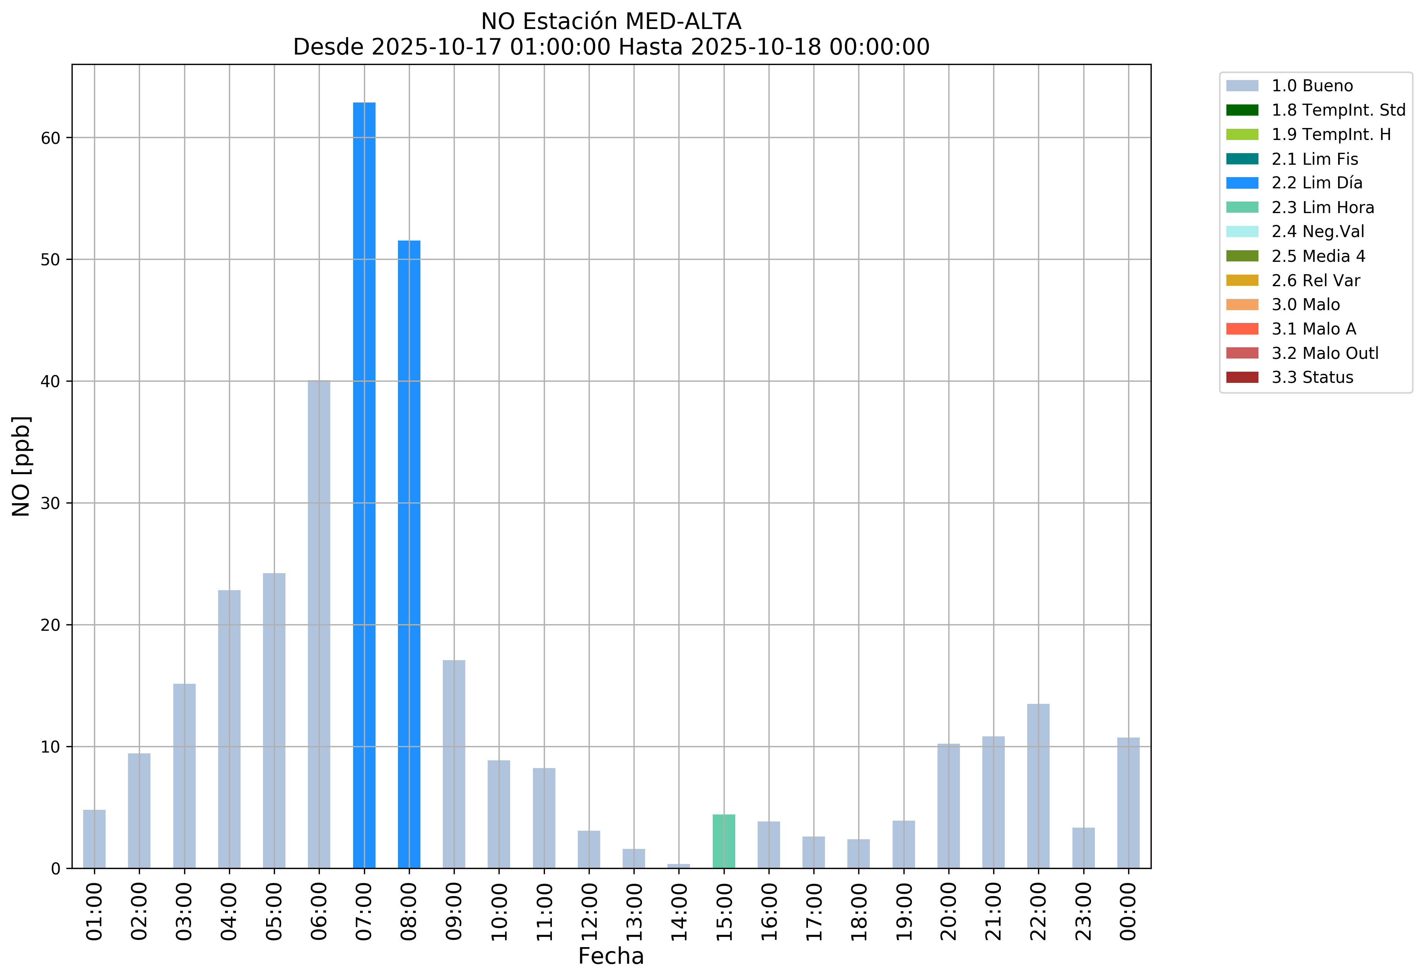The width and height of the screenshot is (1424, 980).
Task: Click the NO [ppb] y-axis label
Action: click(x=22, y=466)
